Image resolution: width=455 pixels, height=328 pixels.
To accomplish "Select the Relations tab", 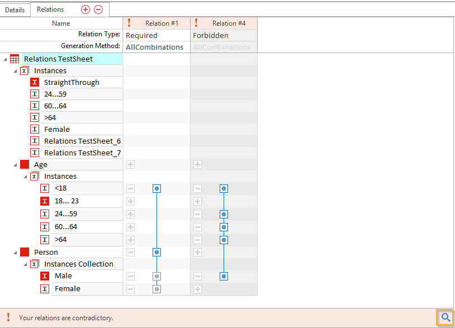I will click(x=50, y=9).
